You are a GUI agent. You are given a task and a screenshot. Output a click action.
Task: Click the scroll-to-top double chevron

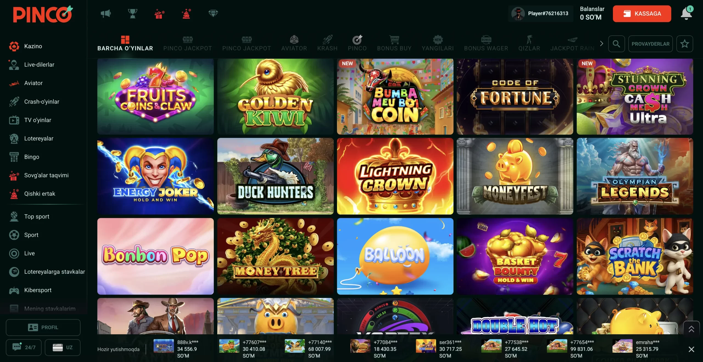tap(691, 329)
